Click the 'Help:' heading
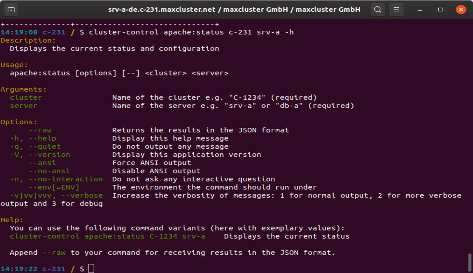Screen dimensions: 473x273 pos(12,220)
